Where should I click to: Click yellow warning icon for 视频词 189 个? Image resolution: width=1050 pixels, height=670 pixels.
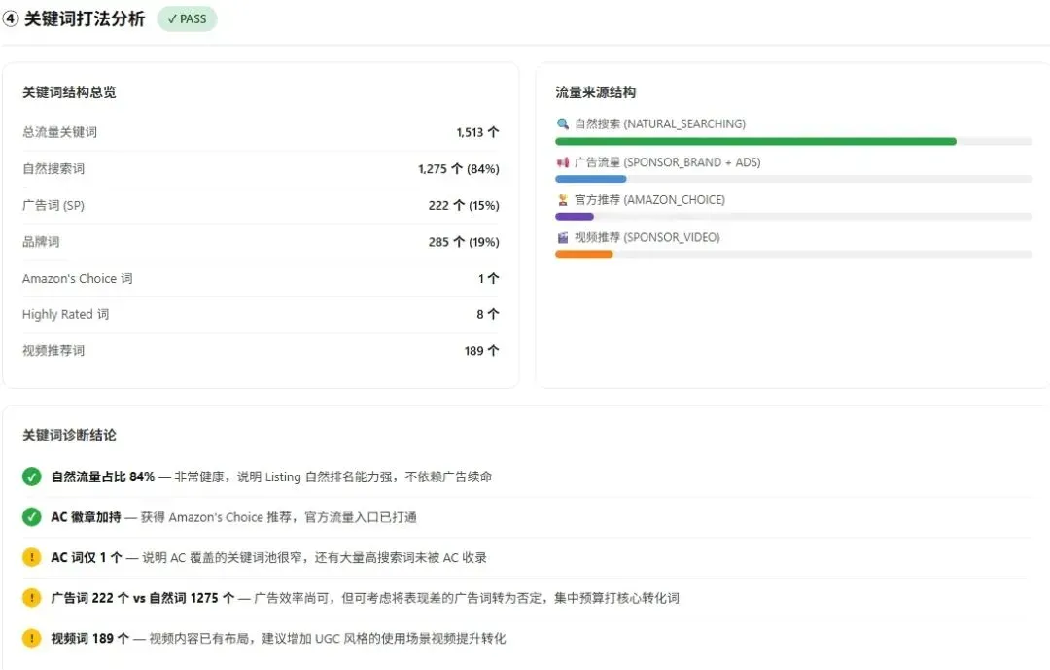click(x=31, y=638)
